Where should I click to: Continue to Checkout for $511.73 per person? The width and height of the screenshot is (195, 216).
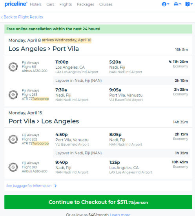[x=98, y=202]
